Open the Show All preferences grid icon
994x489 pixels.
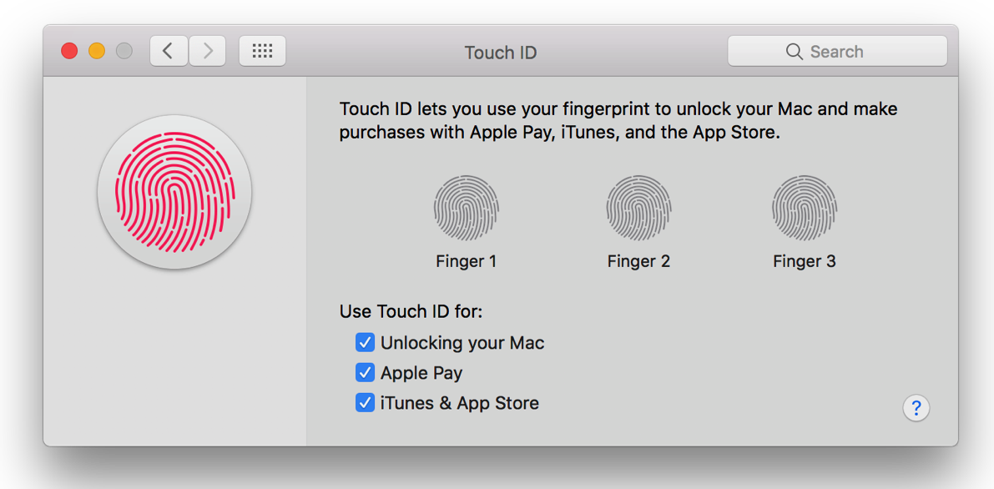coord(262,50)
